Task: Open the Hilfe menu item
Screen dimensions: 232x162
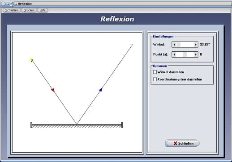Action: [43, 10]
